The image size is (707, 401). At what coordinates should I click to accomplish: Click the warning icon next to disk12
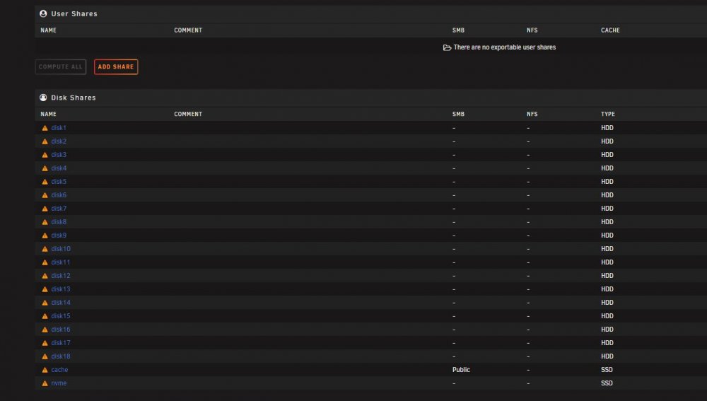(x=45, y=276)
